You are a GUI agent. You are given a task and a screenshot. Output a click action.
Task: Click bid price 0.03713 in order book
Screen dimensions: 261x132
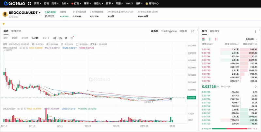[x=206, y=124]
